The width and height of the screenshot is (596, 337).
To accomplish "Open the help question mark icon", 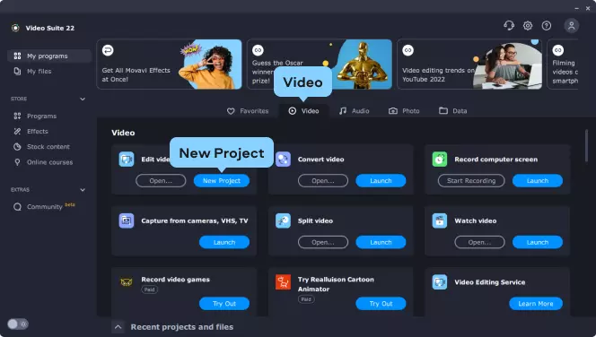I will (x=547, y=25).
